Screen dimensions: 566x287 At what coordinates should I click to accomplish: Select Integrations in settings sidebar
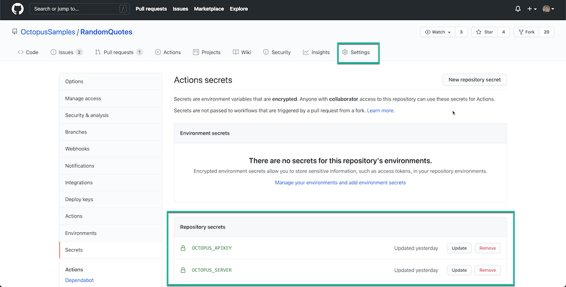click(110, 182)
